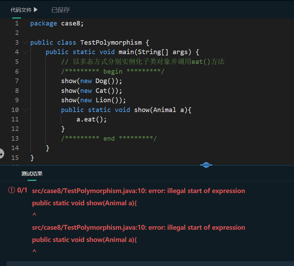Viewport: 294px width, 266px height.
Task: Click the begin comment marker line
Action: [113, 71]
